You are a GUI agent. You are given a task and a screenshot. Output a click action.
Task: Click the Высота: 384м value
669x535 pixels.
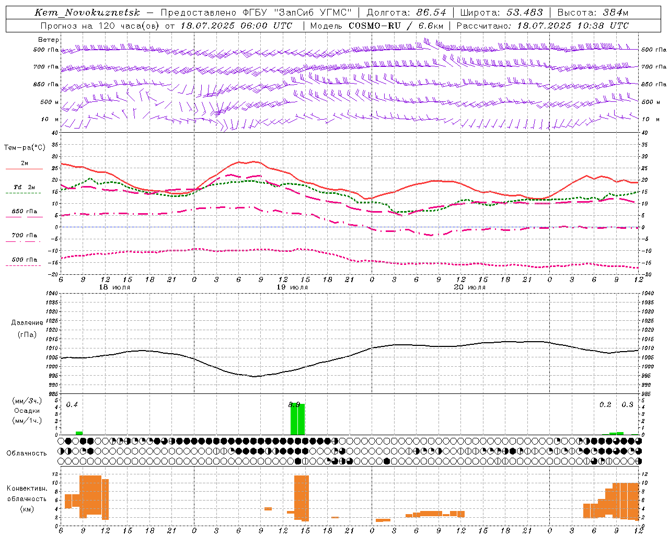[x=593, y=13]
